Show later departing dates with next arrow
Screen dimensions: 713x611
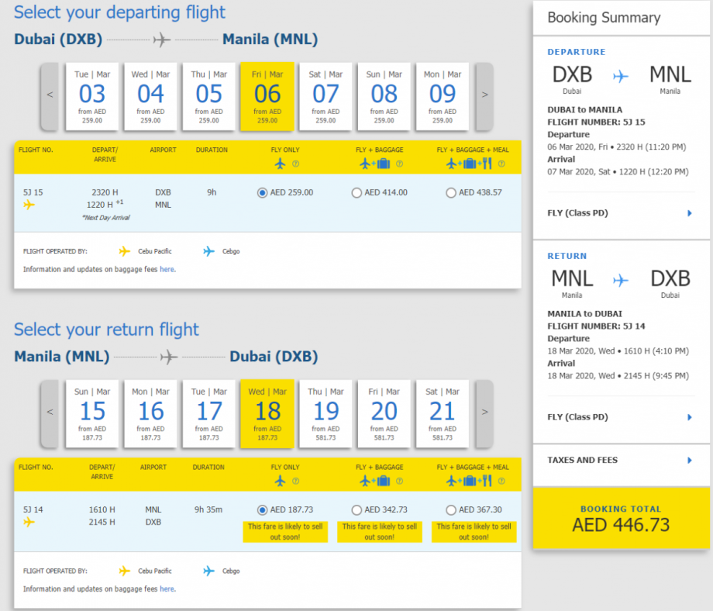[484, 95]
